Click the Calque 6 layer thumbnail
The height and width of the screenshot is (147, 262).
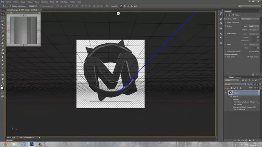(230, 93)
